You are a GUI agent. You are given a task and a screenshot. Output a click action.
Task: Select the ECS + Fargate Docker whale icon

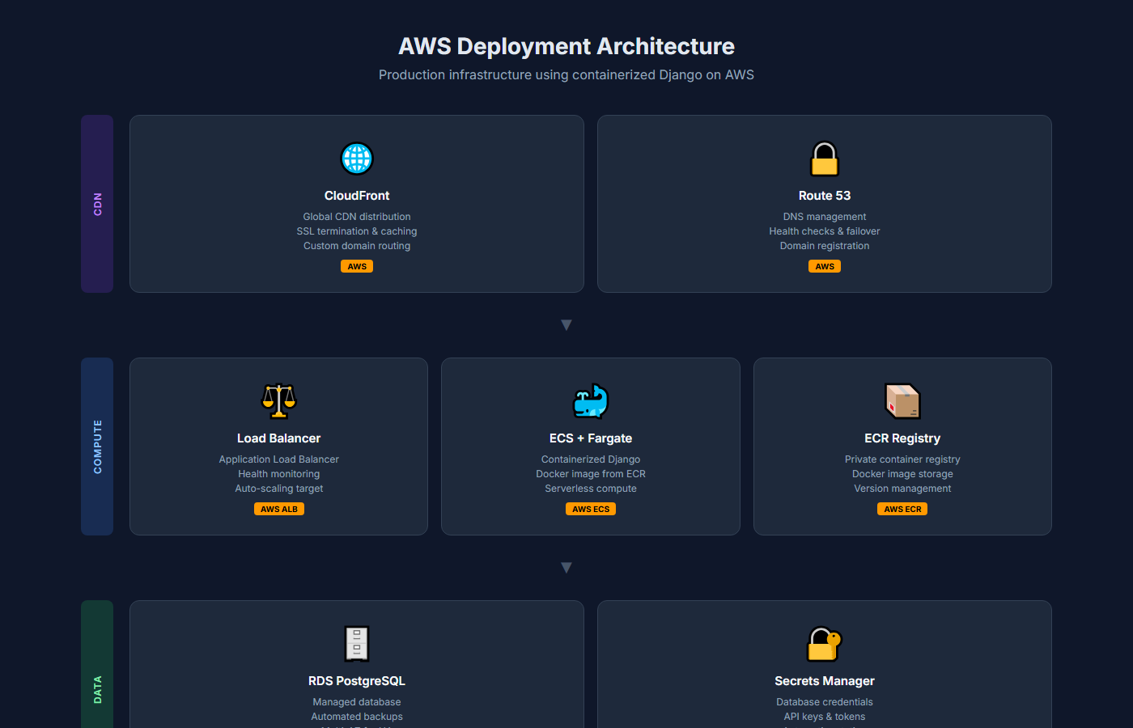coord(591,401)
